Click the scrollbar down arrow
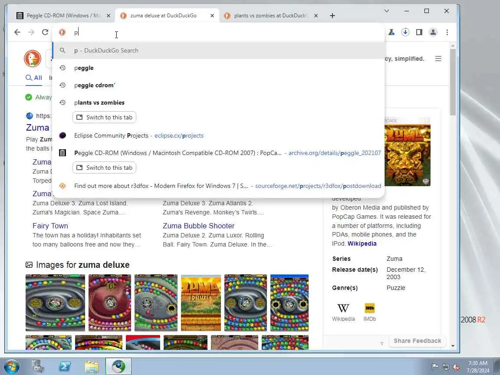Viewport: 500px width, 375px height. 453,345
